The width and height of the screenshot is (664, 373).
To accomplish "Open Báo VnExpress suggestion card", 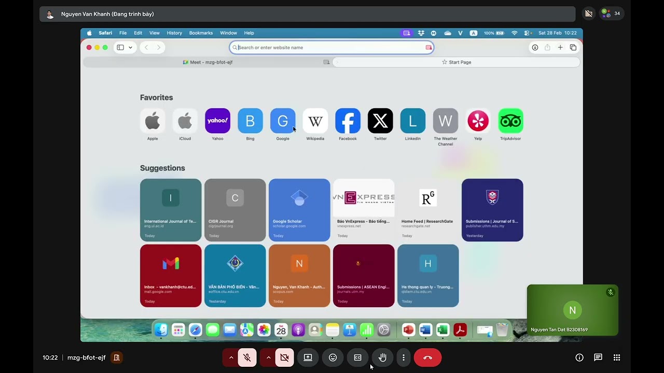I will pyautogui.click(x=364, y=210).
